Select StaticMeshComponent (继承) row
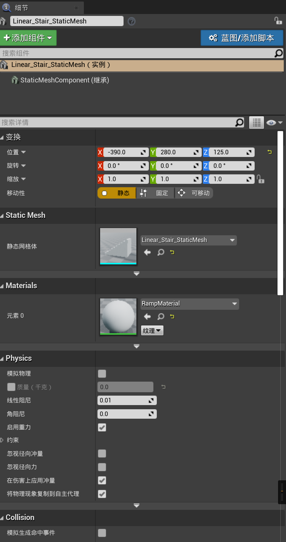Screen dimensions: 286x542 tap(142, 80)
